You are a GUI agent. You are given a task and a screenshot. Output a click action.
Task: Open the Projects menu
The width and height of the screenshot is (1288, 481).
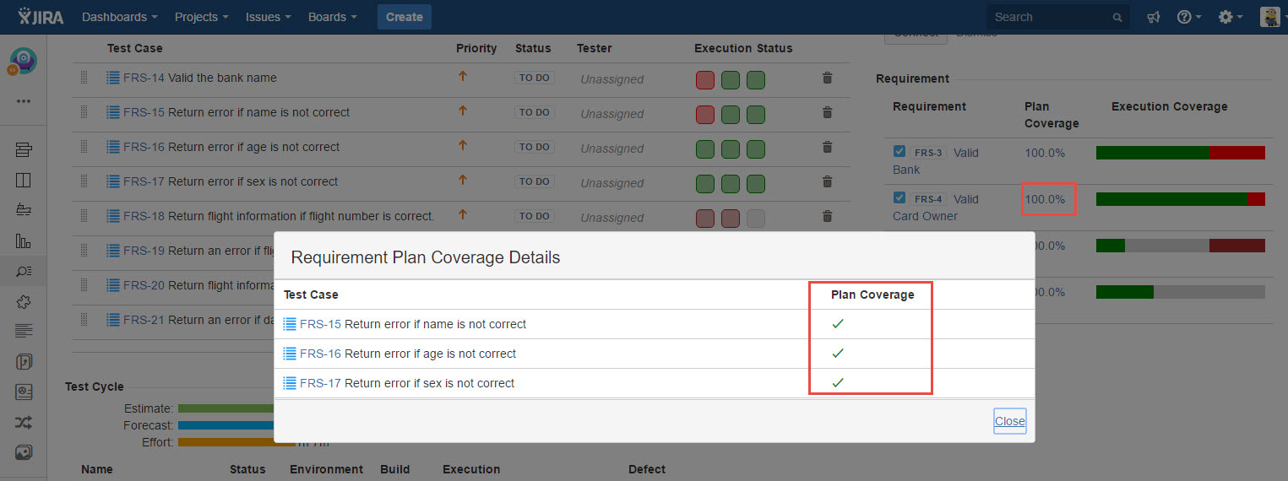(201, 17)
